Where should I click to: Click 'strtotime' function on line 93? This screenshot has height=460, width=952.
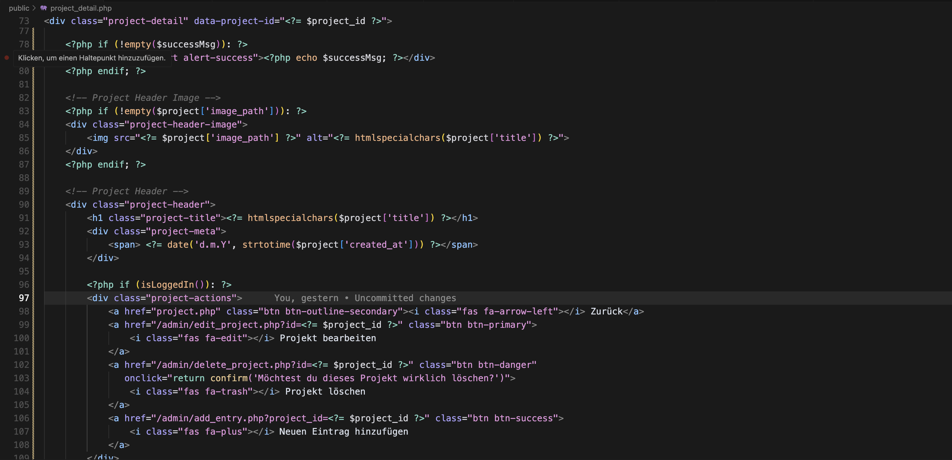point(266,245)
